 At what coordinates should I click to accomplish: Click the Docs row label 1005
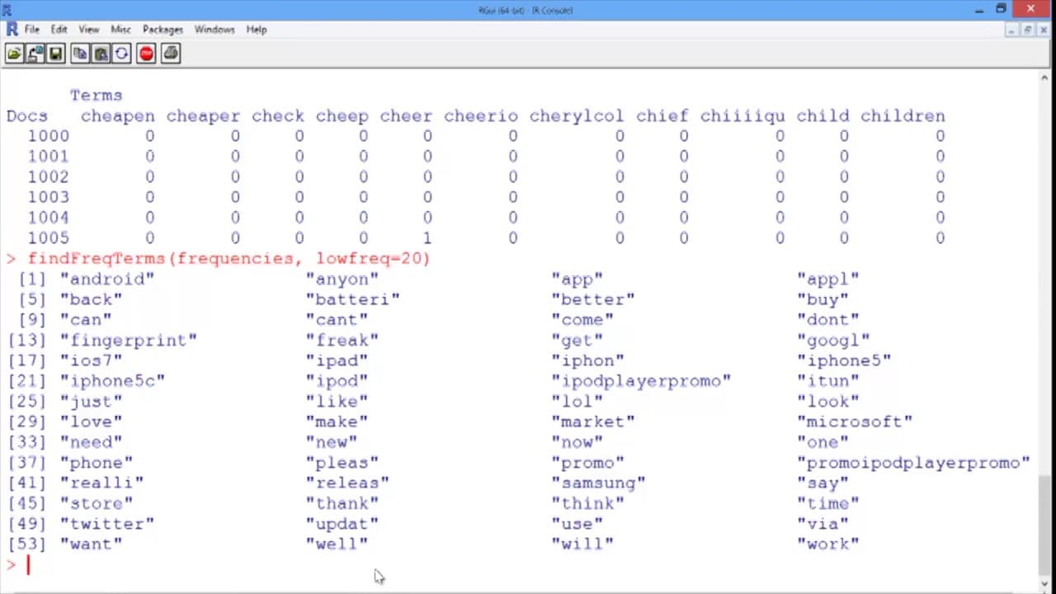(x=49, y=238)
